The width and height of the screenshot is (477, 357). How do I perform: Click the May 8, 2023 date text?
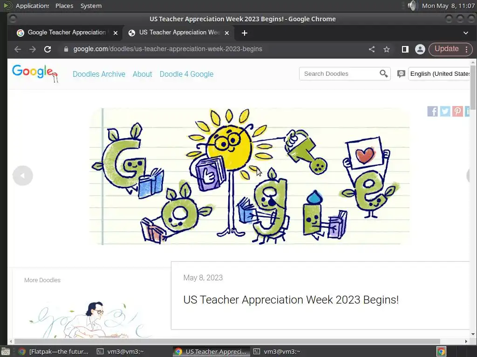[x=203, y=278]
